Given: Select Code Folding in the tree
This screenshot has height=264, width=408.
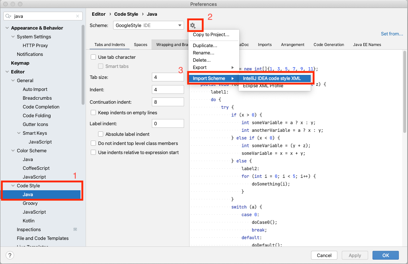Looking at the screenshot, I should click(x=37, y=115).
